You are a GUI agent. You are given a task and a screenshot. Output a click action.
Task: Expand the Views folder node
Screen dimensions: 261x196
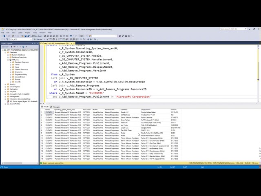click(10, 67)
